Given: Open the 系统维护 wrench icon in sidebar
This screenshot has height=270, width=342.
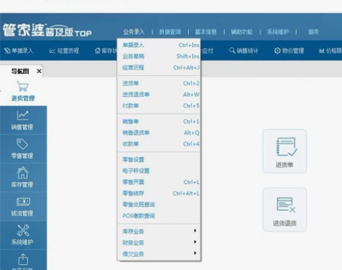Looking at the screenshot, I should tap(23, 230).
